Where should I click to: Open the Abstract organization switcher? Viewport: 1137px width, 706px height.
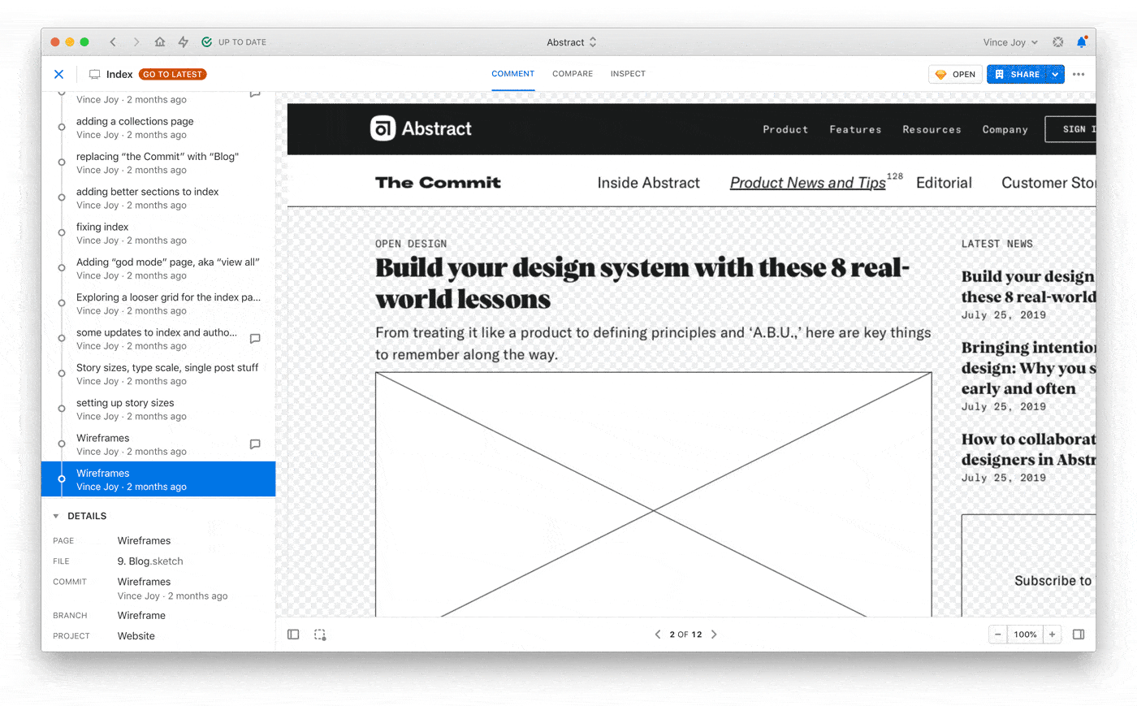click(x=572, y=42)
